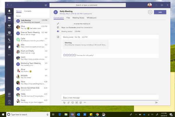
Task: Open Teams section in sidebar
Action: pos(9,26)
